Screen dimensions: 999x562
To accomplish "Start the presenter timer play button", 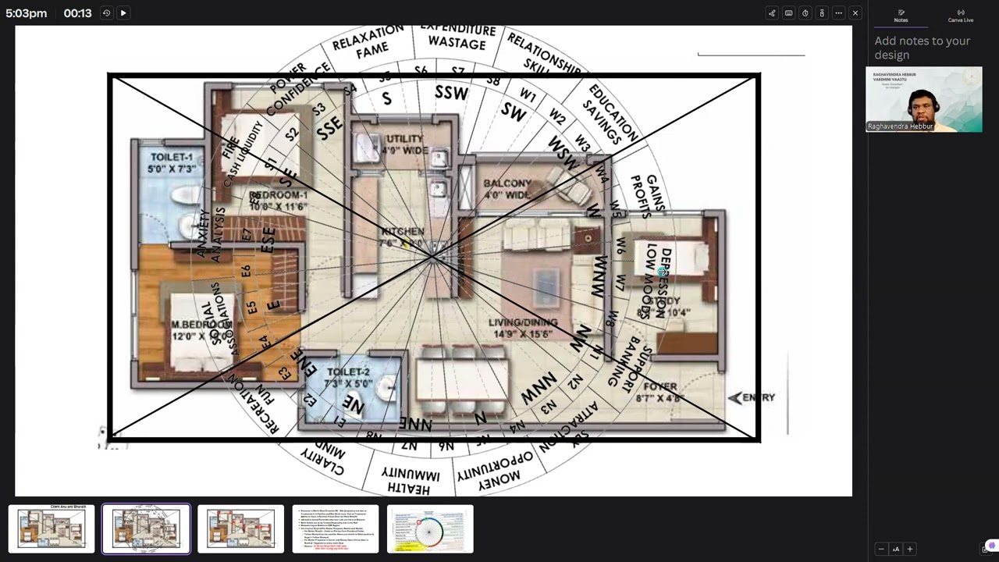I will point(123,13).
